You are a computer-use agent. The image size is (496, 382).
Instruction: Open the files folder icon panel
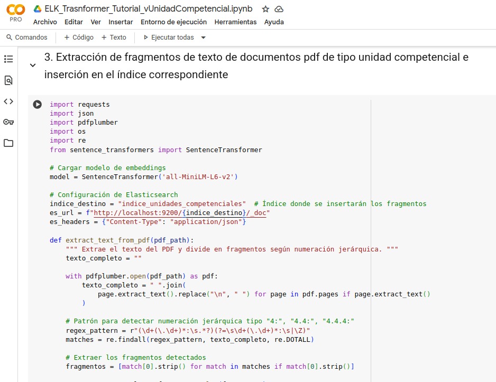pyautogui.click(x=8, y=143)
